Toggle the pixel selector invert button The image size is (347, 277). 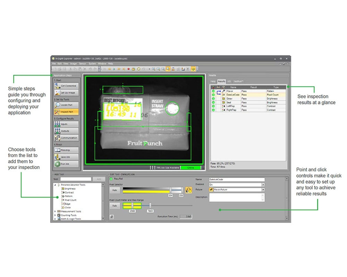188,190
